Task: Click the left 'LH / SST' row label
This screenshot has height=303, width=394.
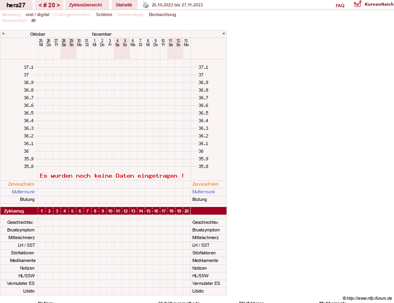Action: pyautogui.click(x=27, y=245)
